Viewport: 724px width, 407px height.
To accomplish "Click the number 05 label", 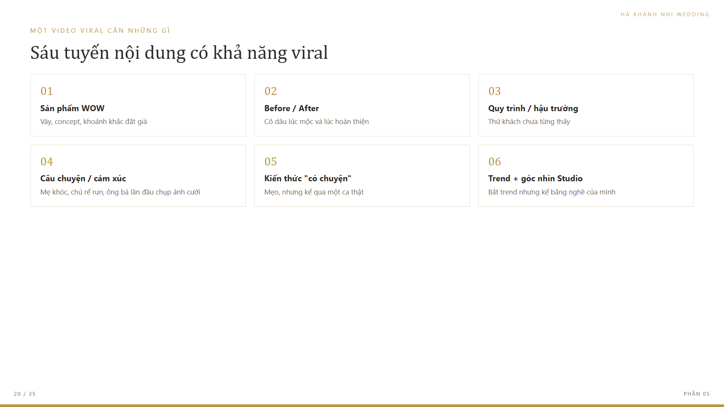I will click(271, 162).
